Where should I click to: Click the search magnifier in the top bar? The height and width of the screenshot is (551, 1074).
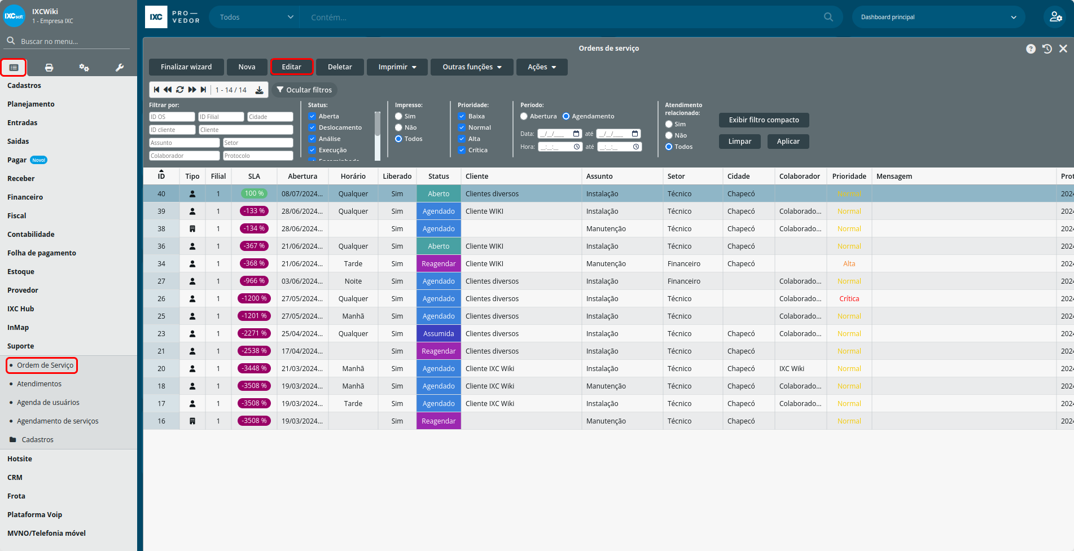tap(828, 17)
